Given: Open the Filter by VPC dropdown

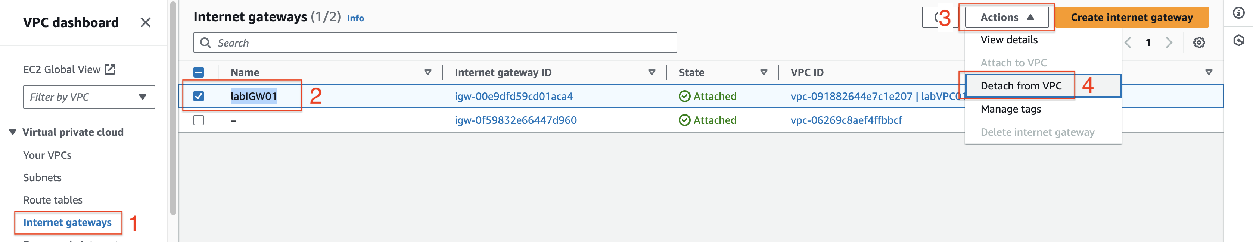Looking at the screenshot, I should [89, 97].
